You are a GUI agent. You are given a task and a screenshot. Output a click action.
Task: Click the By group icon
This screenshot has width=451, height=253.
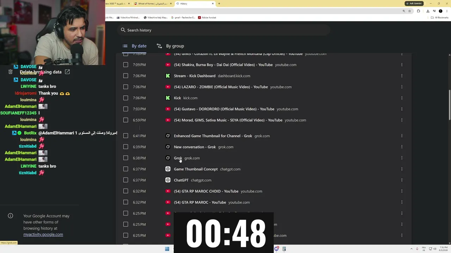[159, 46]
